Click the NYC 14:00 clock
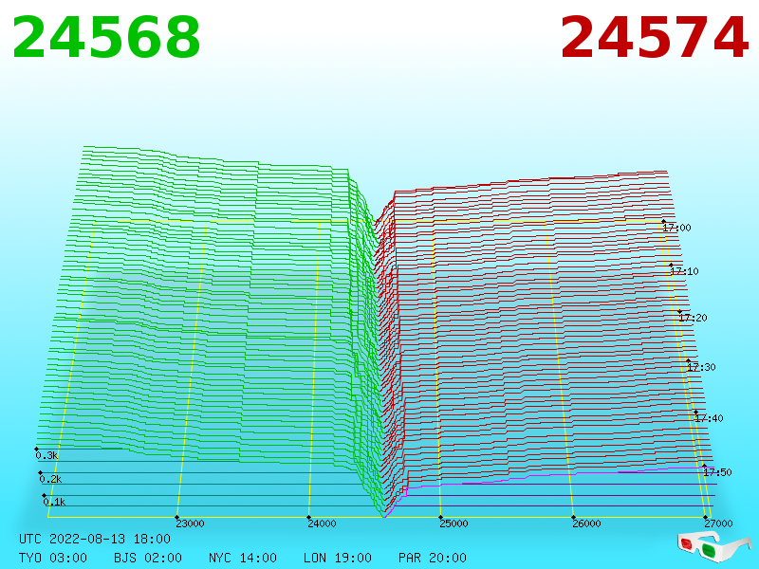This screenshot has width=759, height=569. [243, 558]
